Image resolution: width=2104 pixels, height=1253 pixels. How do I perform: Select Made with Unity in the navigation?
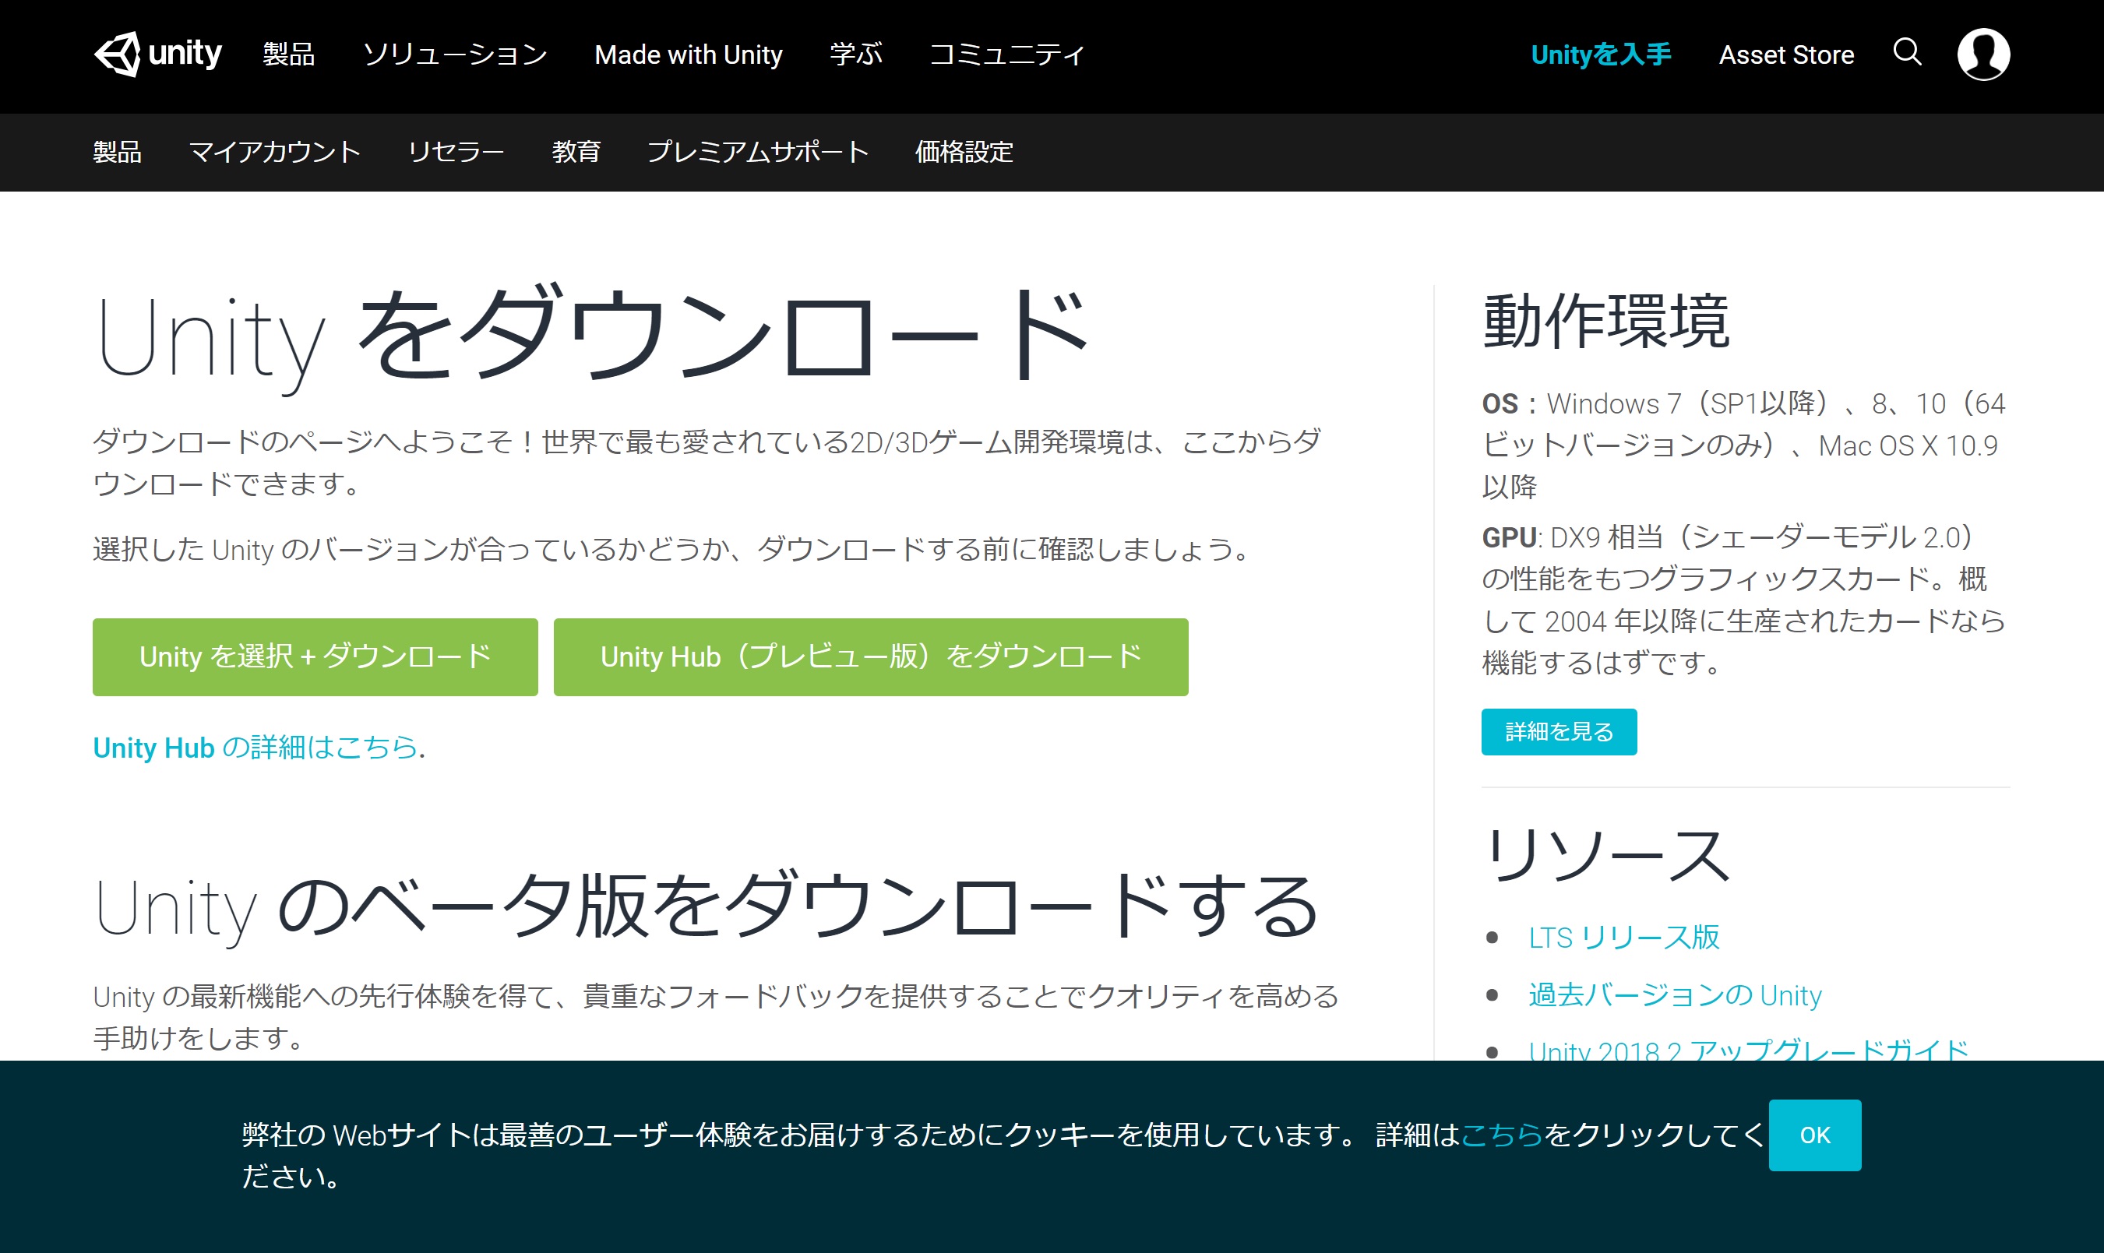(689, 55)
